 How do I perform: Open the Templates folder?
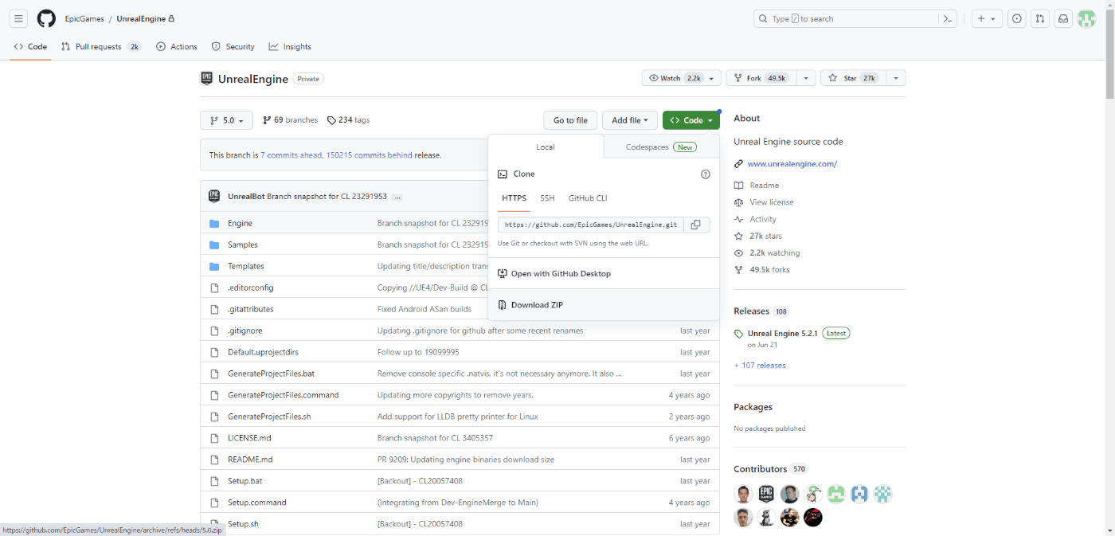[x=246, y=266]
